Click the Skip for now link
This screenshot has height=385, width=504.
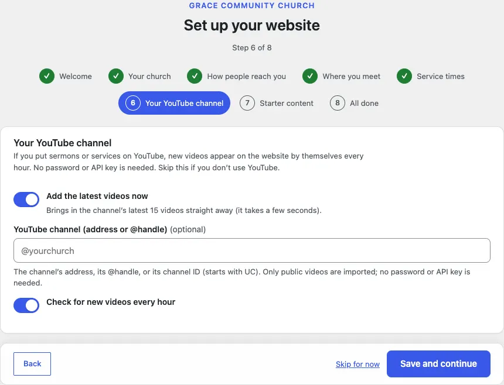coord(357,364)
